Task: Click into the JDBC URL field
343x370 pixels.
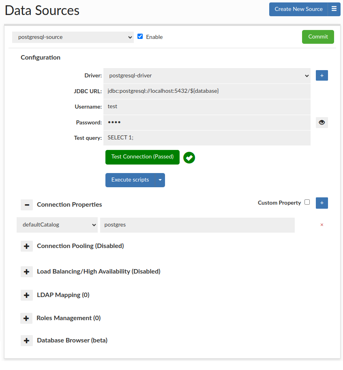Action: click(207, 91)
